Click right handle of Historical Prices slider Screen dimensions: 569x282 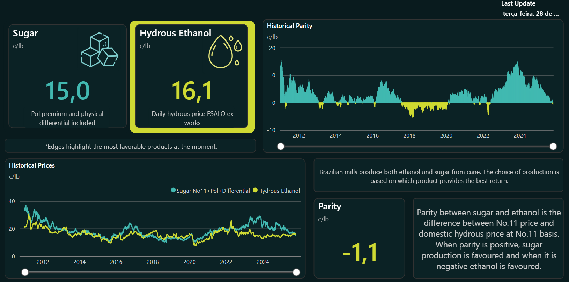pyautogui.click(x=296, y=272)
